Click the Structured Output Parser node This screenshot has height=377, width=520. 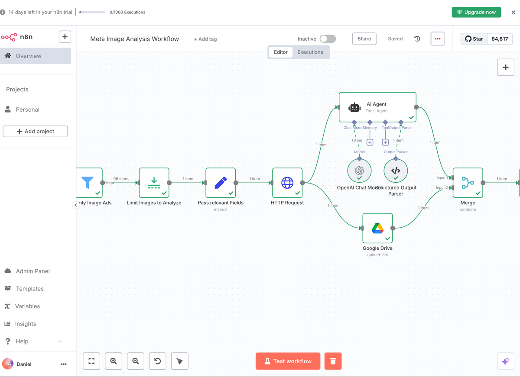pos(395,171)
